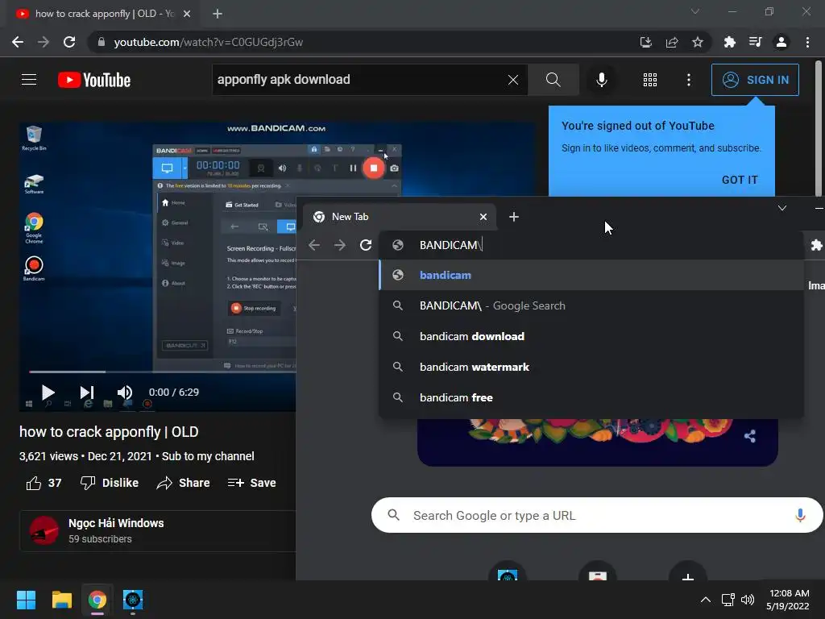The image size is (825, 619).
Task: Open the Windows Start menu
Action: pos(26,600)
